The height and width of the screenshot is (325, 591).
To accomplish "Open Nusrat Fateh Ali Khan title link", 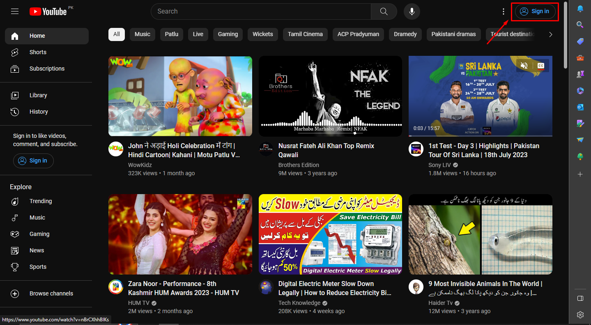I will tap(326, 150).
